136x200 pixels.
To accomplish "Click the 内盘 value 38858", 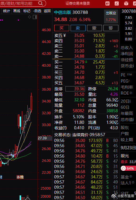I will pos(112,111).
